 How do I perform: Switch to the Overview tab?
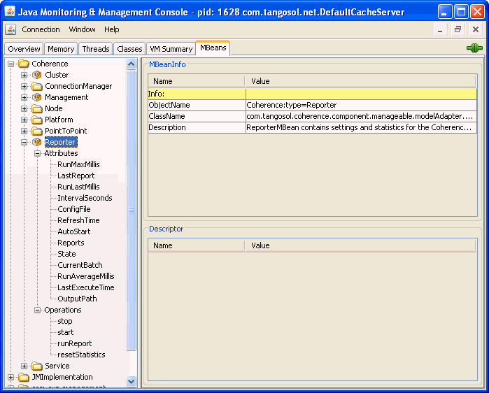coord(24,49)
